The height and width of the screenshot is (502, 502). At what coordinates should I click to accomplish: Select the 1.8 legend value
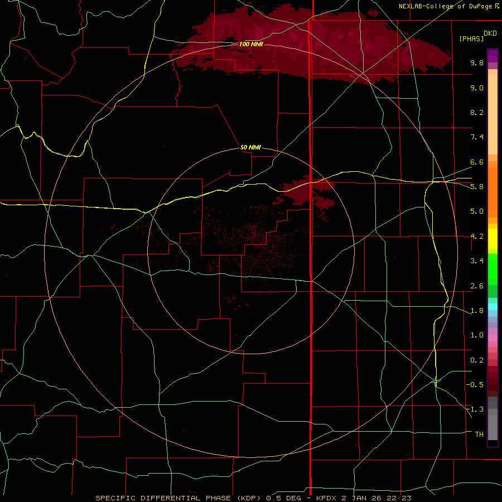click(x=477, y=311)
